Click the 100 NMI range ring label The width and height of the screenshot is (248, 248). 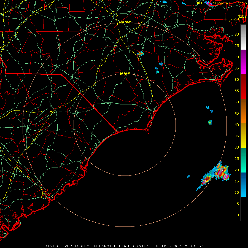125,23
